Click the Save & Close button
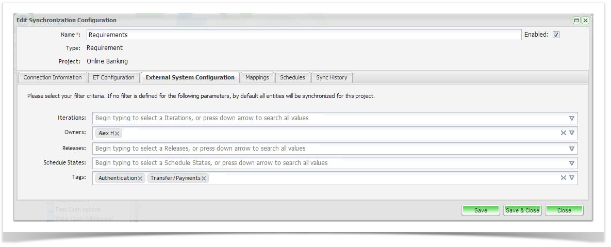 pyautogui.click(x=522, y=210)
